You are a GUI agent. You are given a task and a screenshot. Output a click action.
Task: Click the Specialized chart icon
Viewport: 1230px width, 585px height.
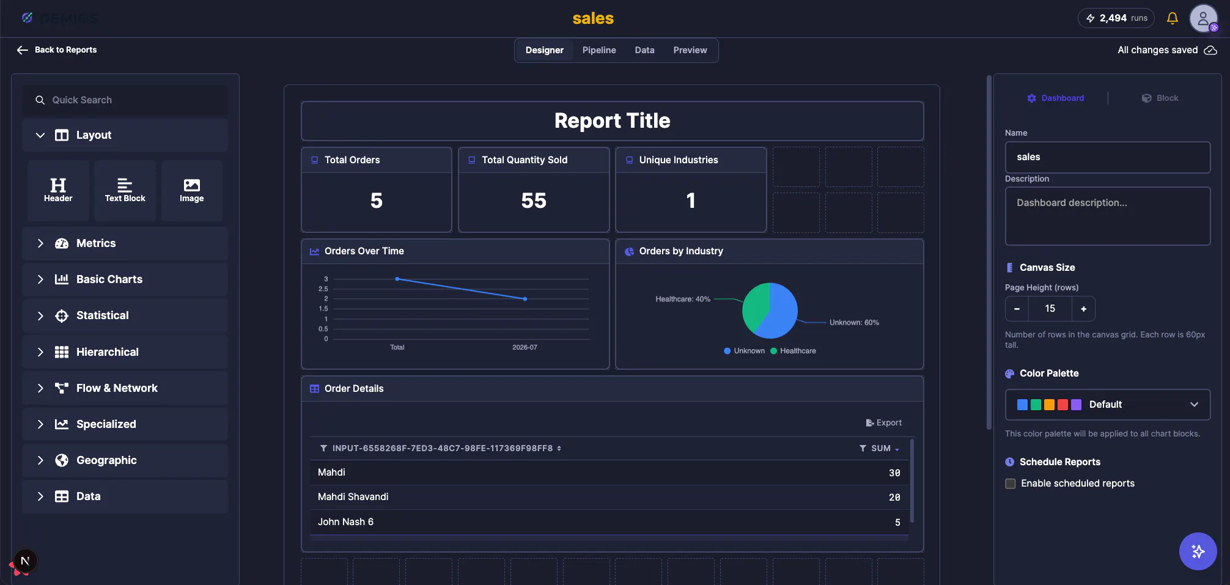62,424
